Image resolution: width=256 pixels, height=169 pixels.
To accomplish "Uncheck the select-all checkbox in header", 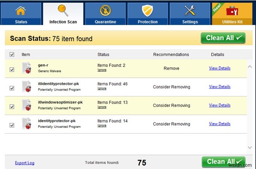I will tap(12, 55).
